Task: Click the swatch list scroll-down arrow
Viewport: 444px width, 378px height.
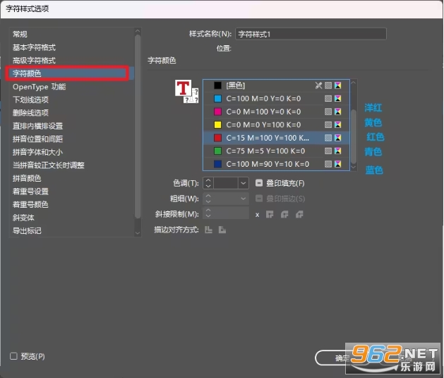Action: coord(354,167)
